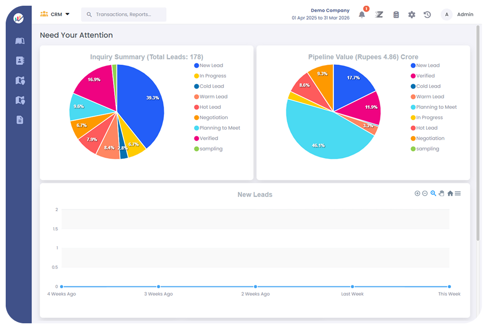
Task: Open the CRM module dropdown
Action: pyautogui.click(x=56, y=14)
